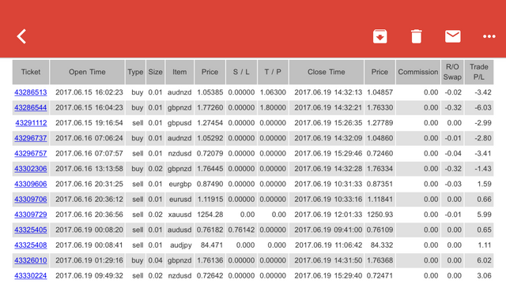Open the three-dot more options menu
Screen dimensions: 506x284
489,36
